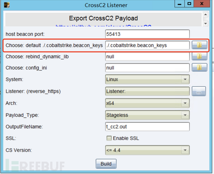Click the header scrollbar up arrow
Screen dimensions: 214x174
[x=206, y=15]
